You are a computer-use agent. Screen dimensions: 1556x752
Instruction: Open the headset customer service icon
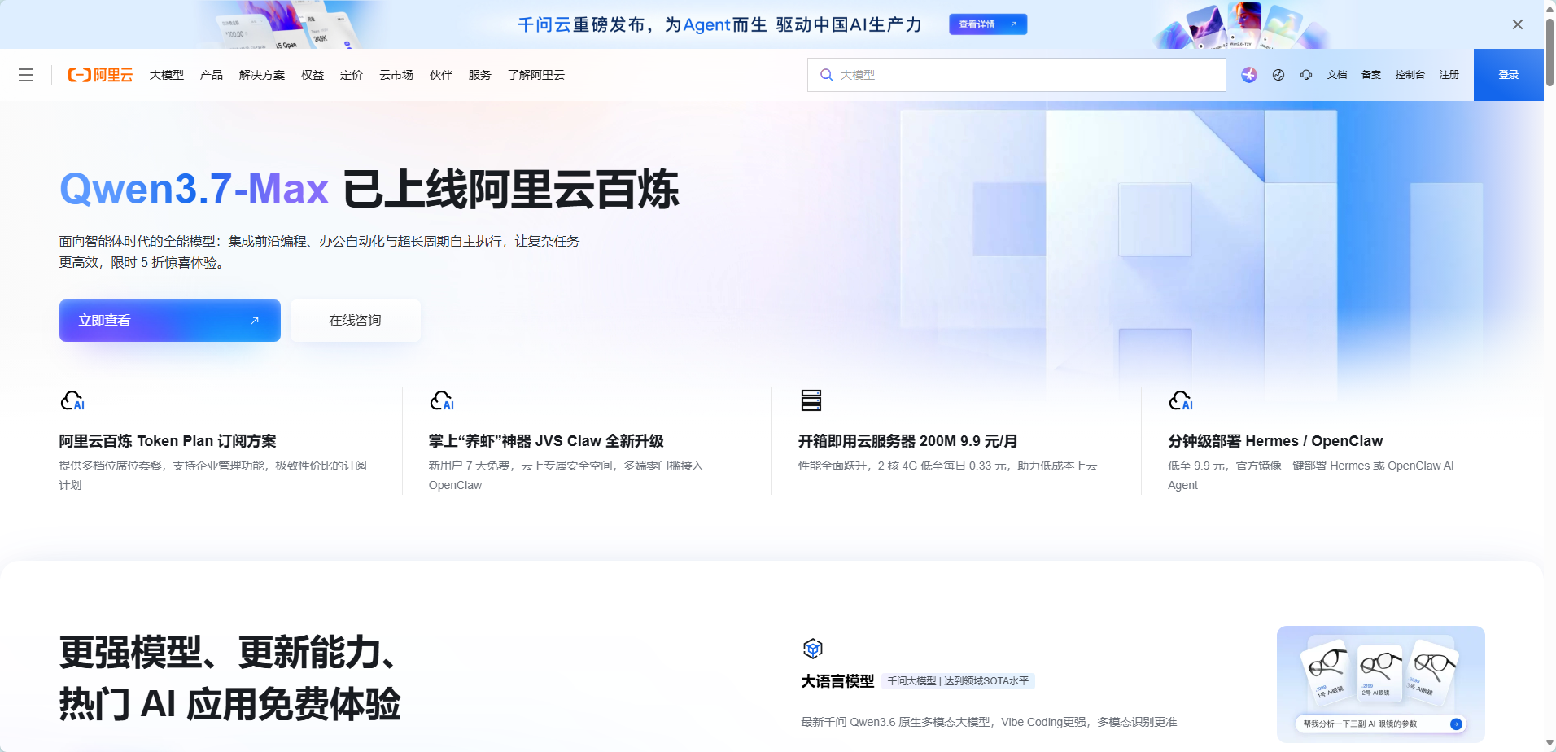coord(1306,75)
